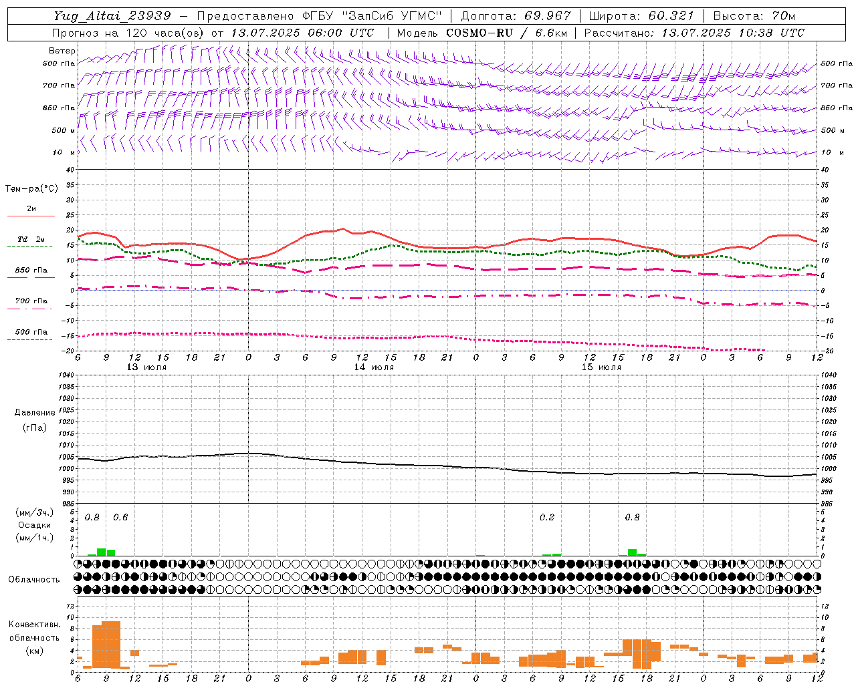
Task: Click the 0.6 precipitation amount
Action: tap(120, 518)
